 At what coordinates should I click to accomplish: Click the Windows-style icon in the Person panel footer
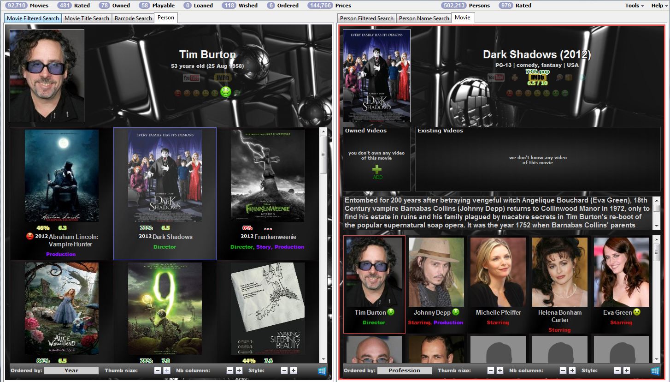pos(322,370)
